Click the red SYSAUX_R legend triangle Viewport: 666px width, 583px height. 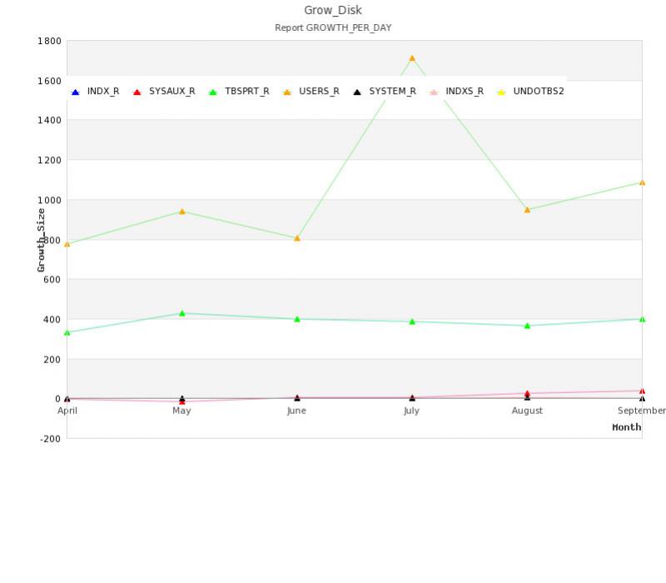coord(137,92)
